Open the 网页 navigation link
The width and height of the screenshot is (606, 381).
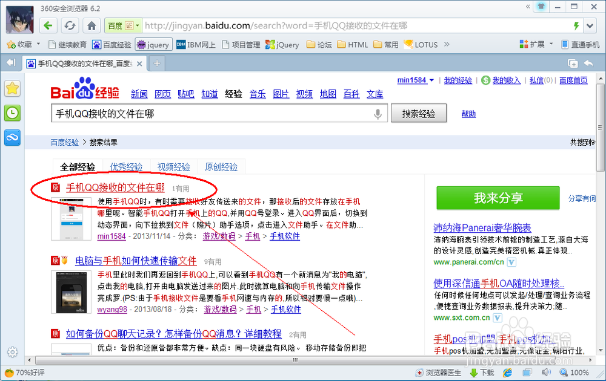(x=162, y=94)
